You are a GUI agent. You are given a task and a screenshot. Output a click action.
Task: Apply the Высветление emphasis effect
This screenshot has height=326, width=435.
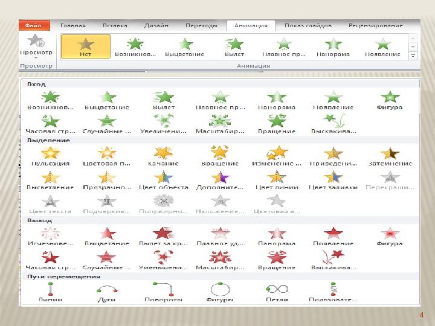(x=51, y=180)
